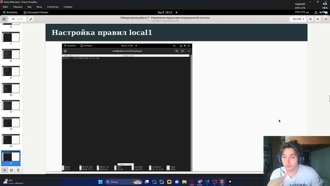The width and height of the screenshot is (330, 186).
Task: Open the 251.9% zoom level dropdown
Action: coord(298,19)
